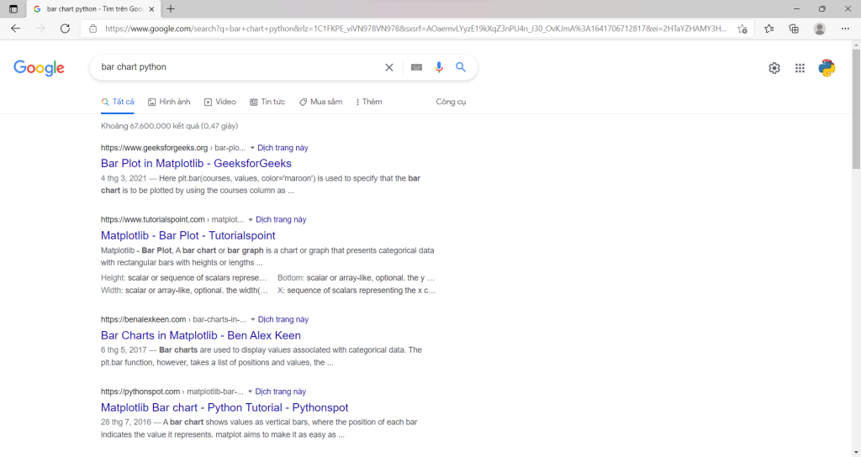Open 'Bar Charts in Matplotlib - Ben Alex Keen'

pos(200,335)
